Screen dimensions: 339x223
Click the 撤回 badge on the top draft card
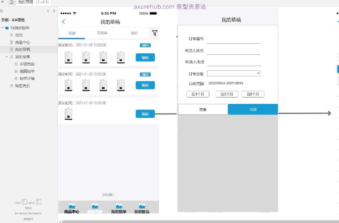coord(145,45)
